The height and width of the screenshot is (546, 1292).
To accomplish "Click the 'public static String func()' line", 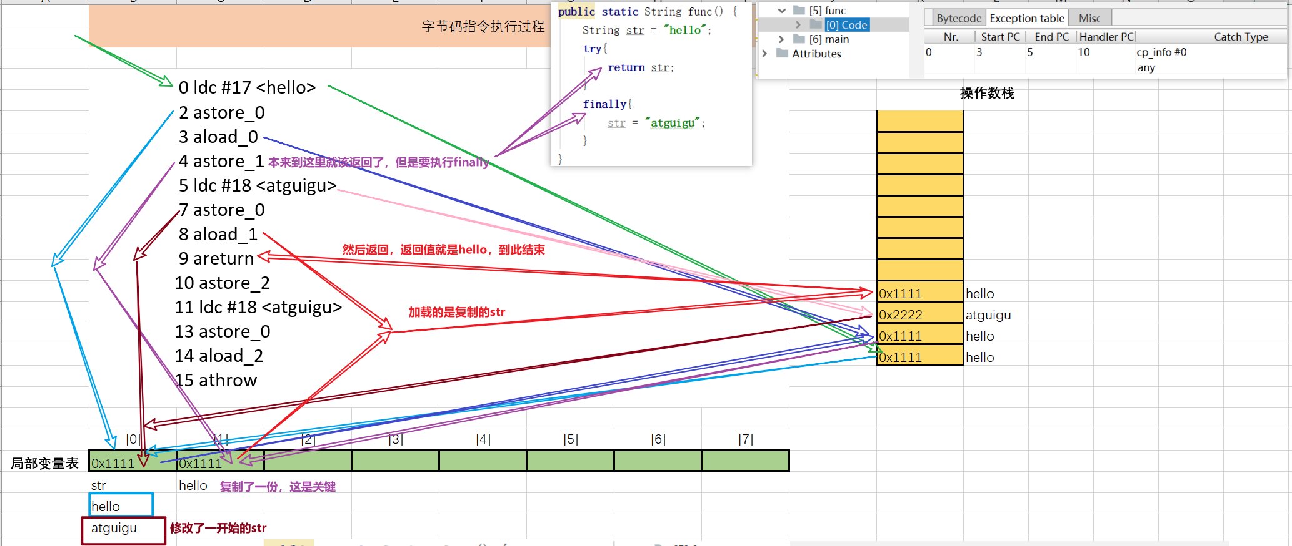I will [x=648, y=11].
